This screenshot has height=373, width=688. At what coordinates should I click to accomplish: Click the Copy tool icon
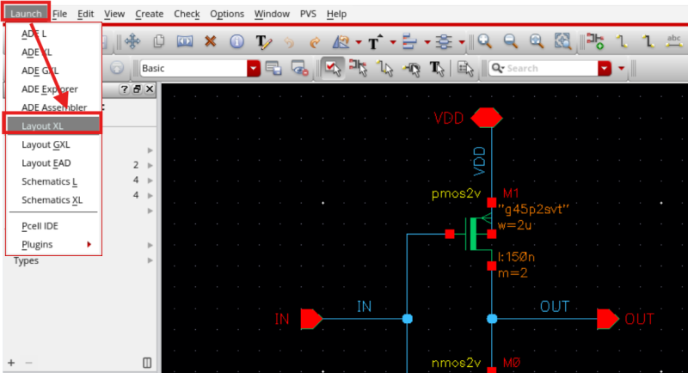point(159,41)
